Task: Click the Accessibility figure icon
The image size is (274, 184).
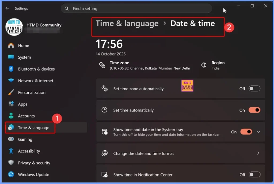Action: (11, 151)
